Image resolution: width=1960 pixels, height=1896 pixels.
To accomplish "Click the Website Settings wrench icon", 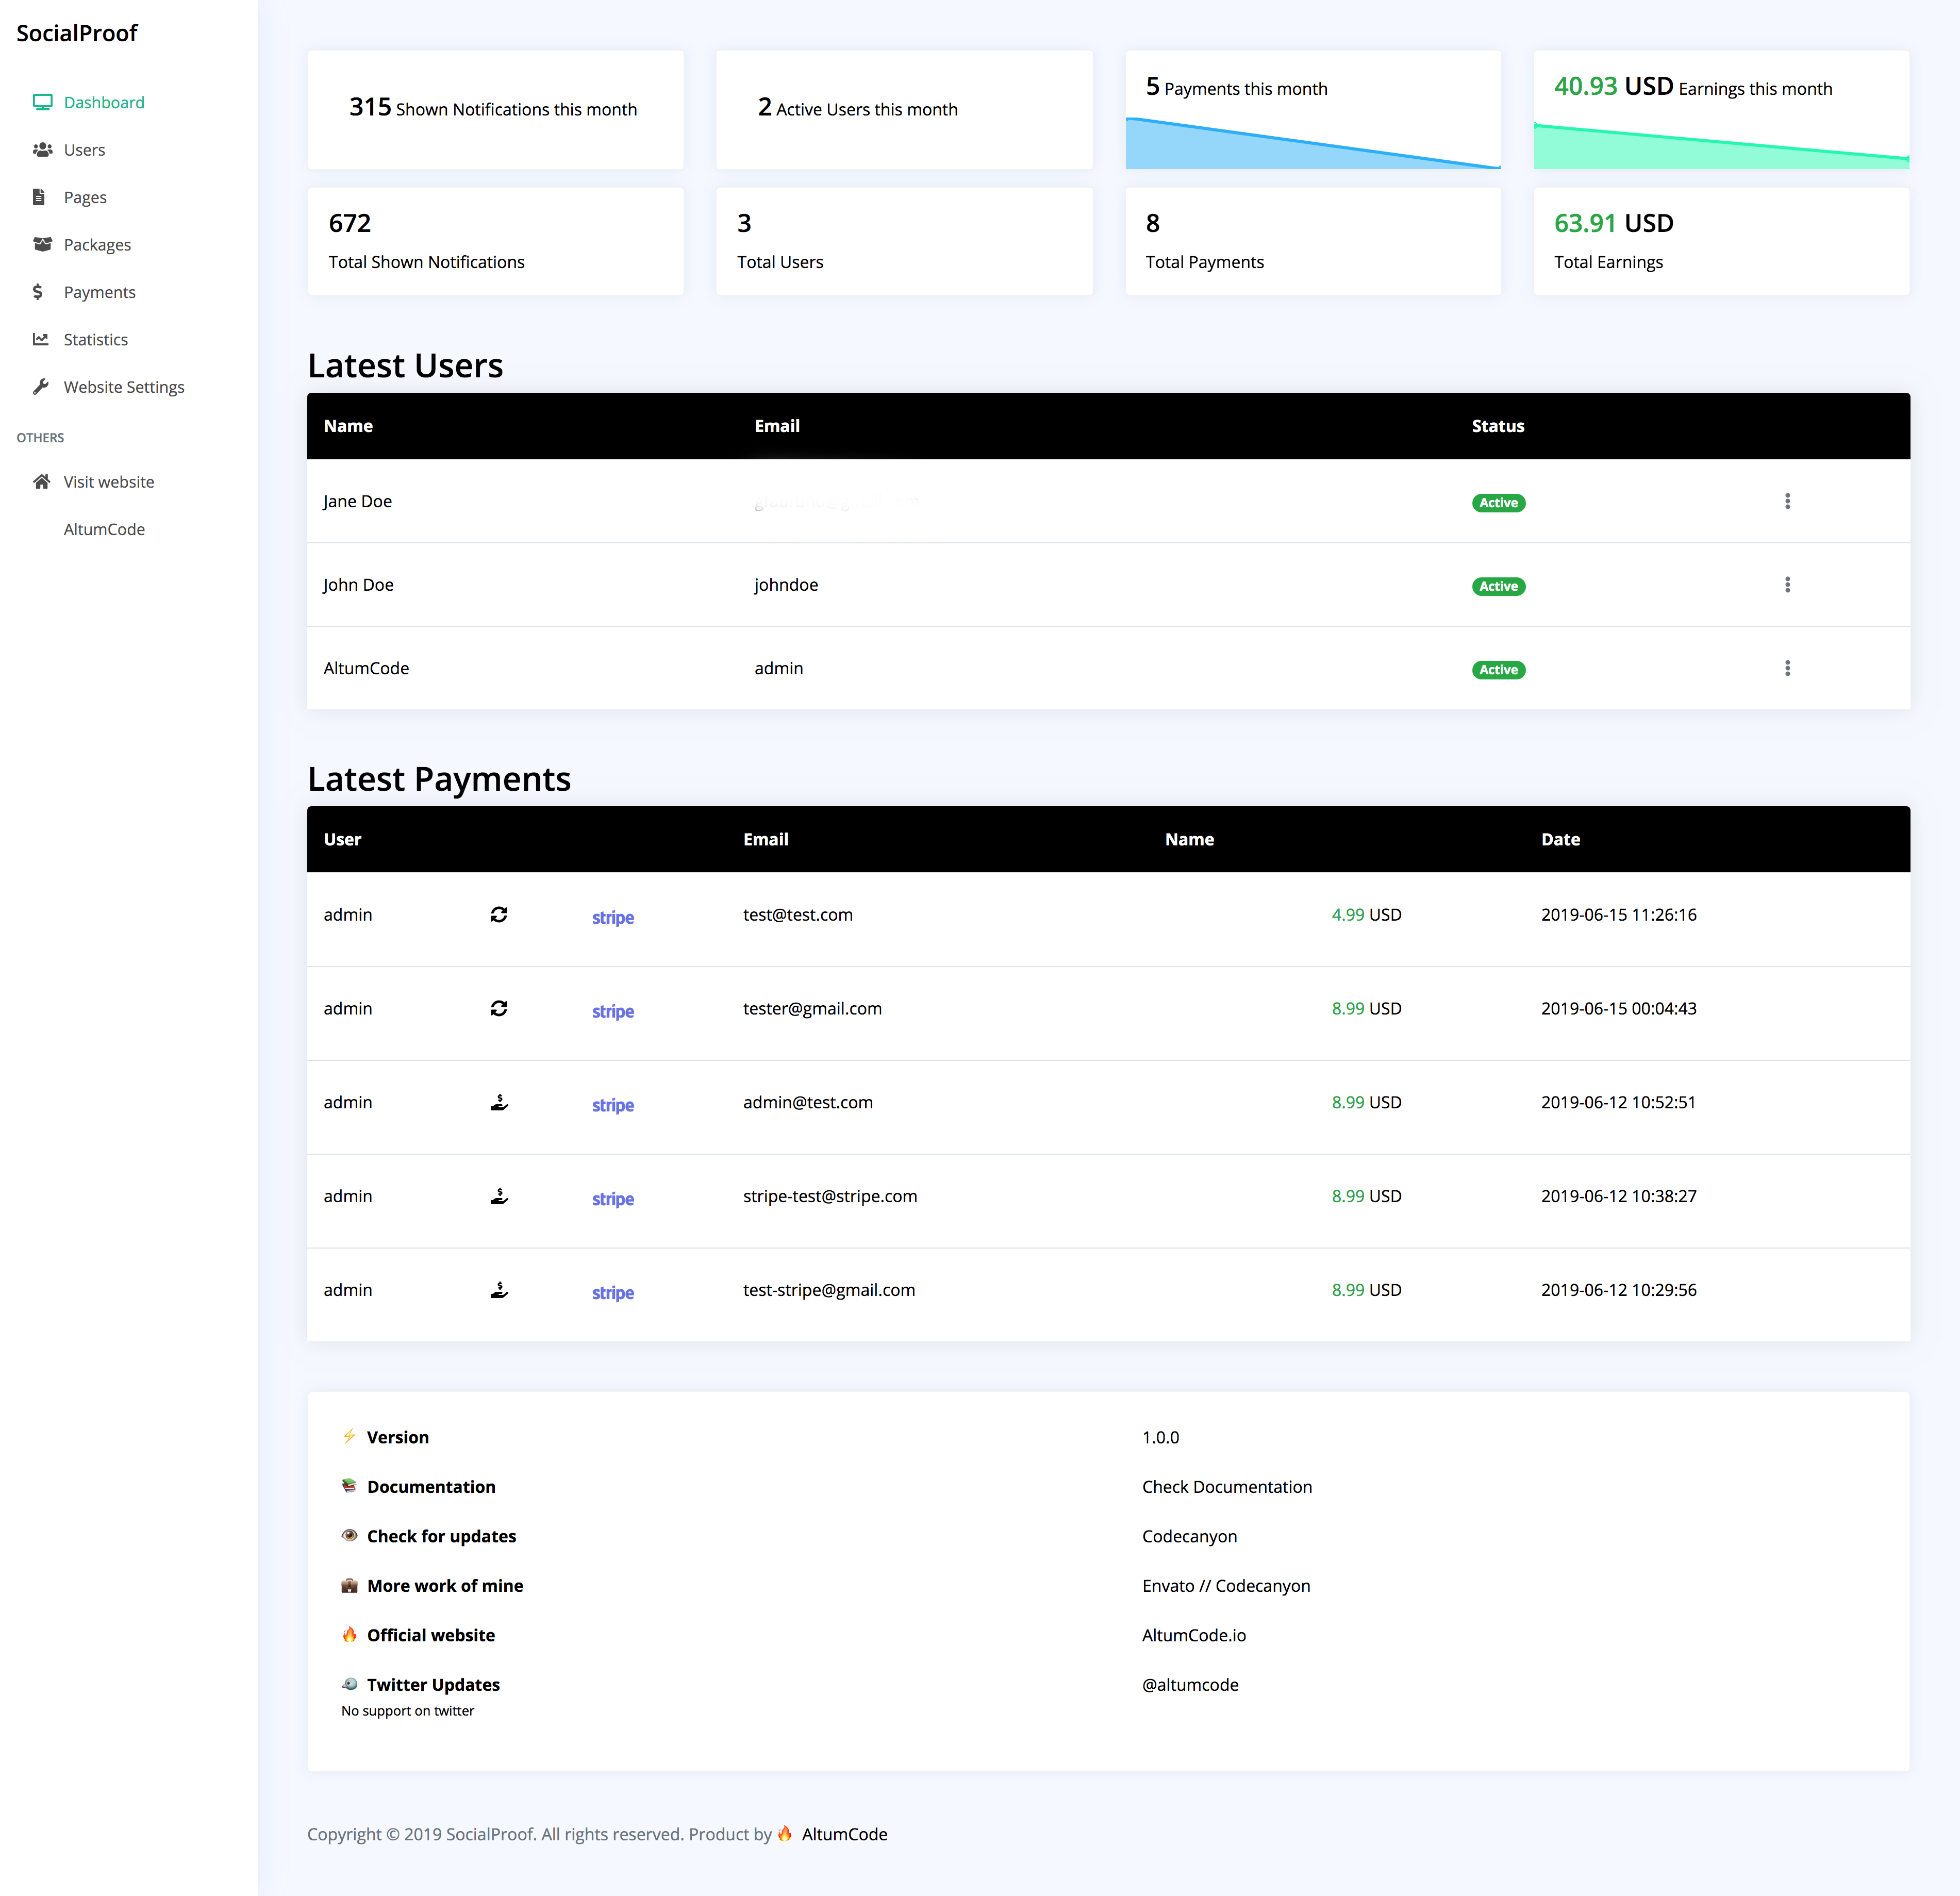I will click(41, 387).
